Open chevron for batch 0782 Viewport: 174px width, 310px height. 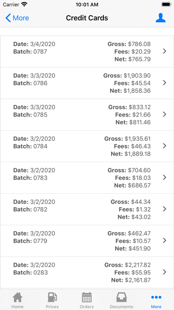click(165, 209)
